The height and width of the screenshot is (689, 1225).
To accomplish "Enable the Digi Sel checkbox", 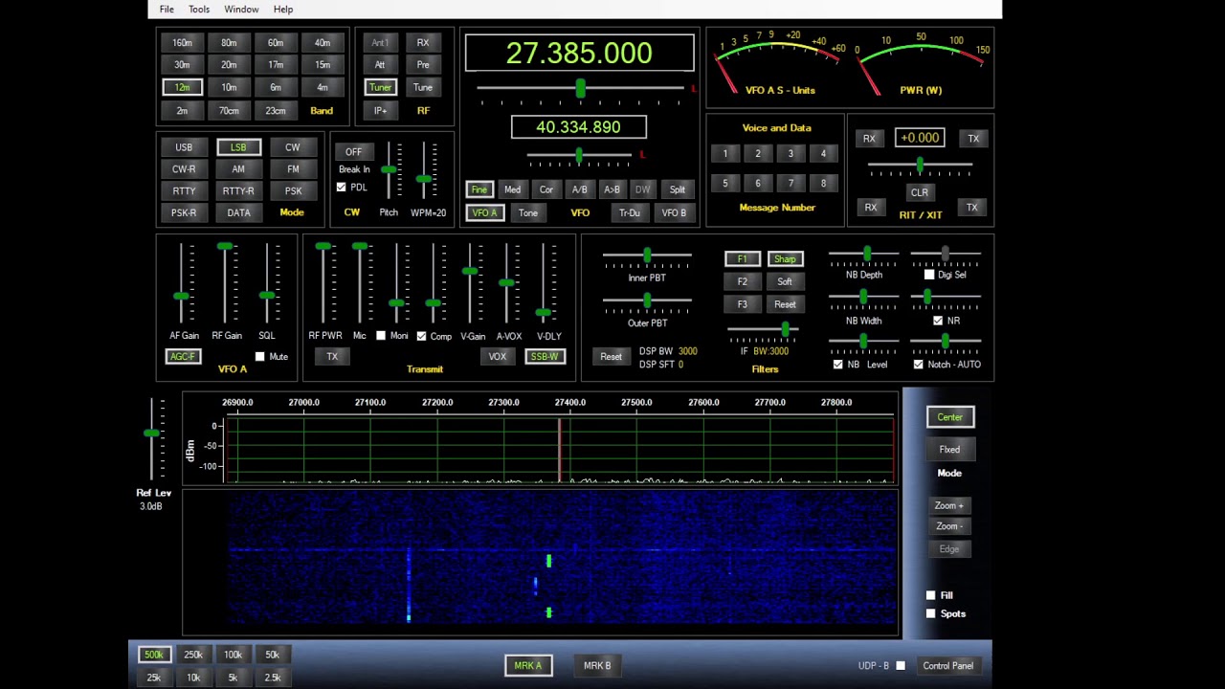I will pyautogui.click(x=929, y=275).
